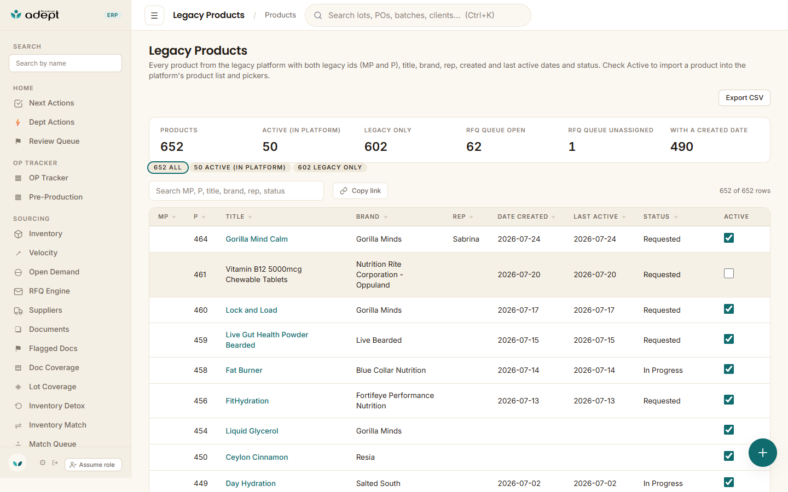Select the 50 Active (In Platform) filter tab

(240, 167)
